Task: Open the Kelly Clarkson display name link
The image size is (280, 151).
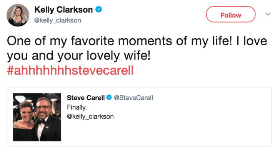Action: (63, 10)
